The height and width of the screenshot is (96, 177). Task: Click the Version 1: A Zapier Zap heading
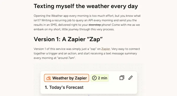pos(68,39)
